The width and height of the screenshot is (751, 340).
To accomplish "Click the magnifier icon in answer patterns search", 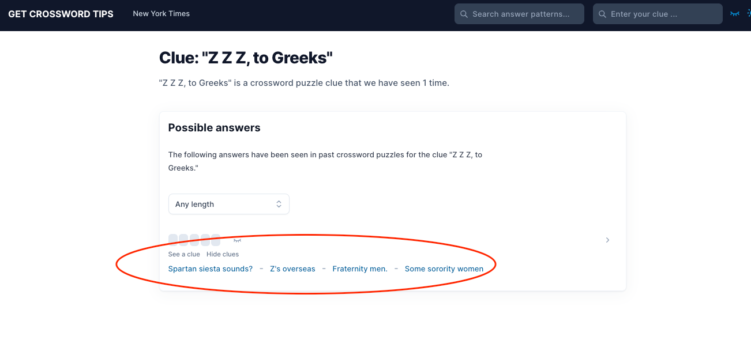I will pyautogui.click(x=464, y=14).
